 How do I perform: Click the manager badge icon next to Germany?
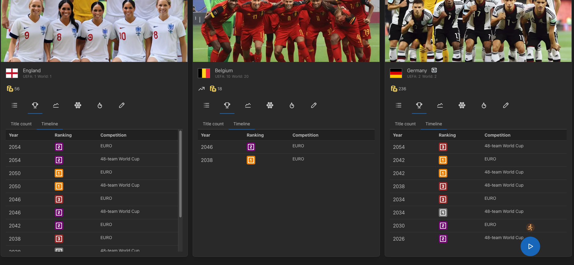(434, 70)
